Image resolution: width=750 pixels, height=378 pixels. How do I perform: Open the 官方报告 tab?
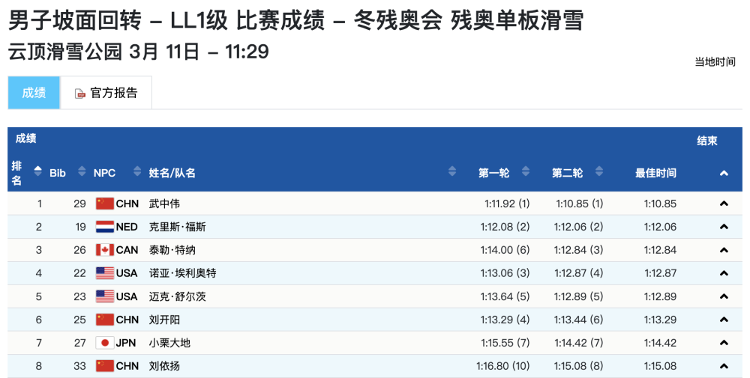coord(106,93)
